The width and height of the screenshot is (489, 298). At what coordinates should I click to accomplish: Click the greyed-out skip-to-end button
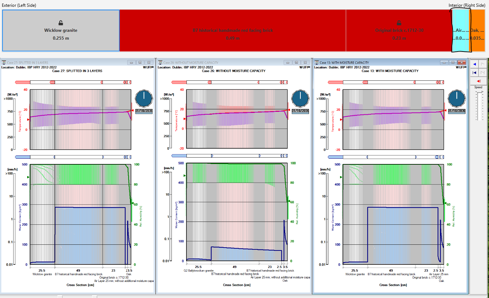[x=482, y=73]
